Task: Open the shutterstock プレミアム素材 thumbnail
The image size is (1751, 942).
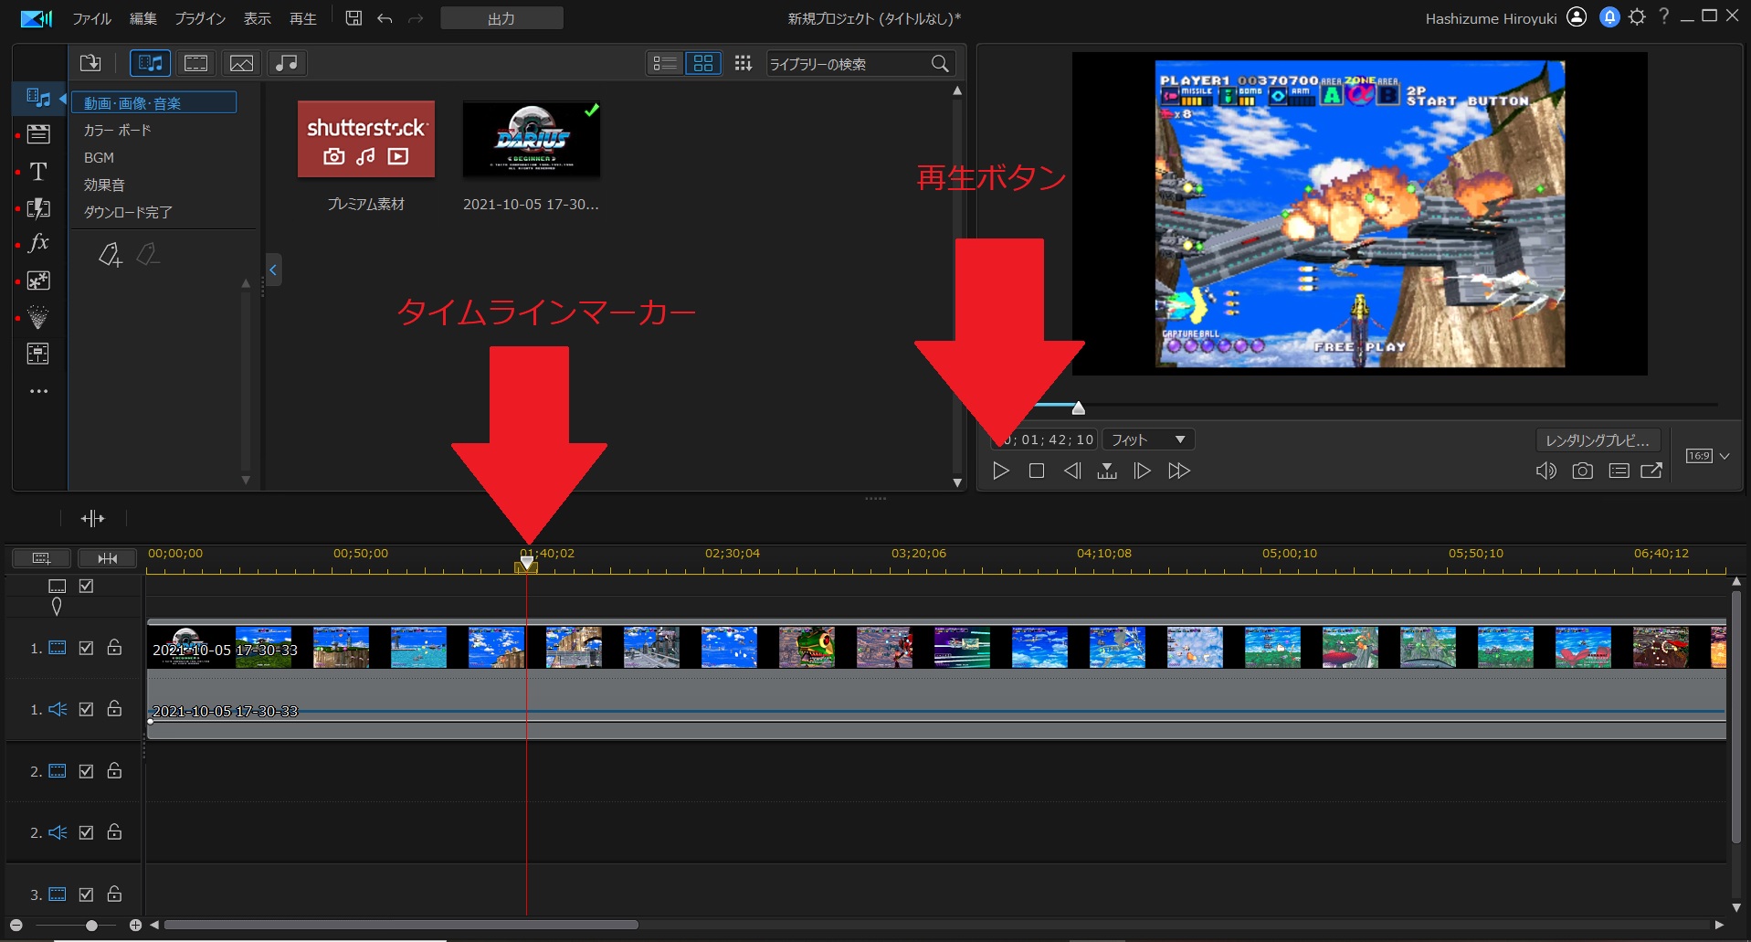Action: coord(366,139)
